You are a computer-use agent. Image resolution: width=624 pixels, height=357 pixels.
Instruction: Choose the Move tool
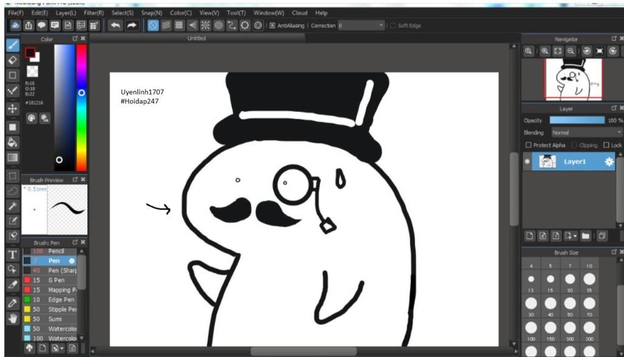pos(13,108)
